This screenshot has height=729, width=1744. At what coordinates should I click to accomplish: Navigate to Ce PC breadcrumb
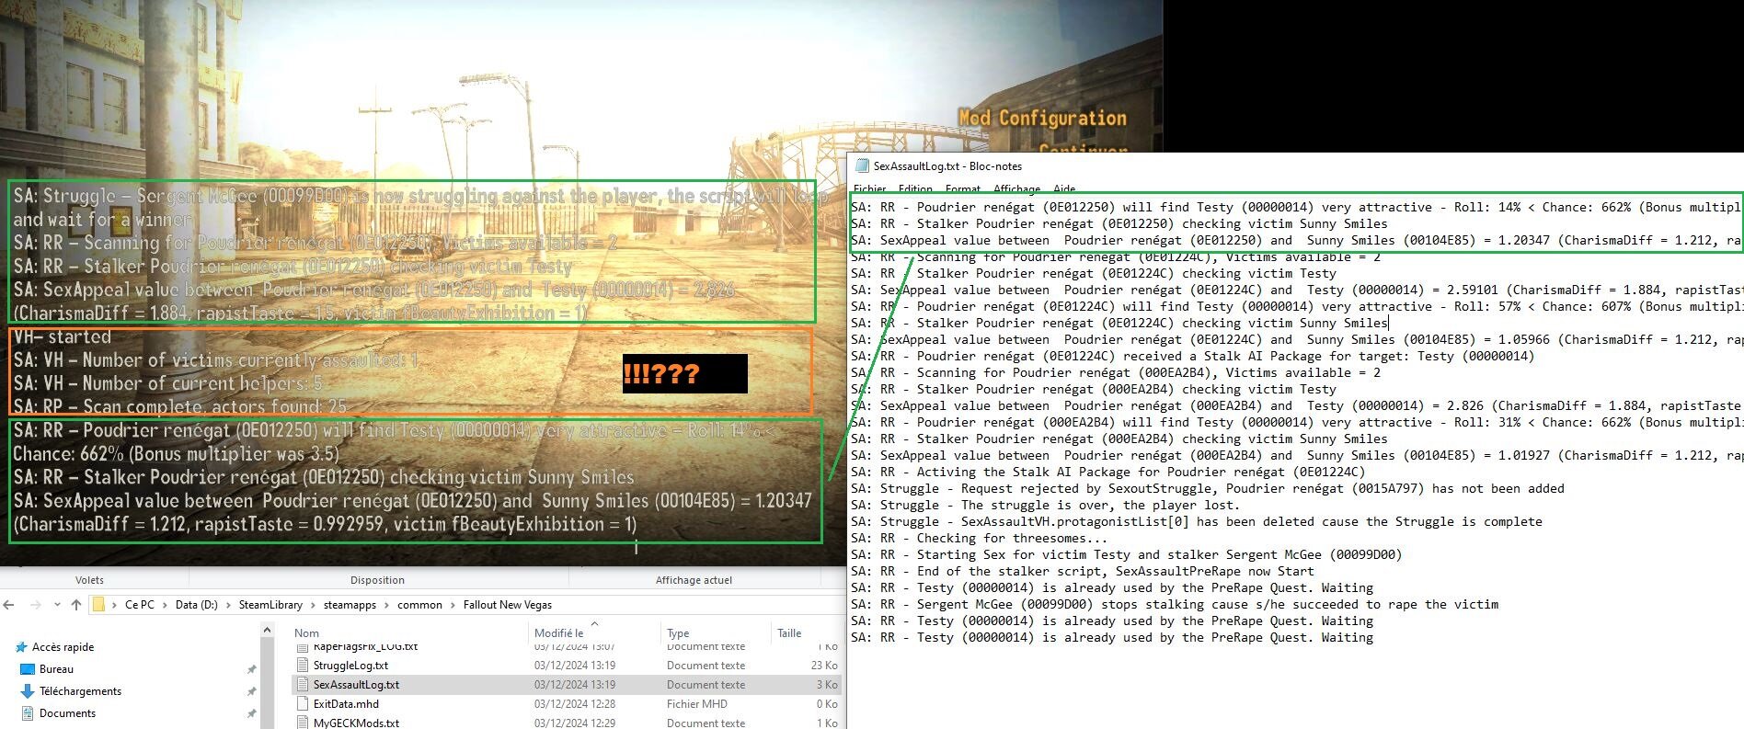click(140, 605)
